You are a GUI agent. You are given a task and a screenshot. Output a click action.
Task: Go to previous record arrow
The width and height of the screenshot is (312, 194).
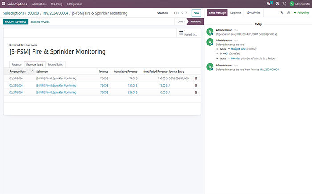click(182, 13)
